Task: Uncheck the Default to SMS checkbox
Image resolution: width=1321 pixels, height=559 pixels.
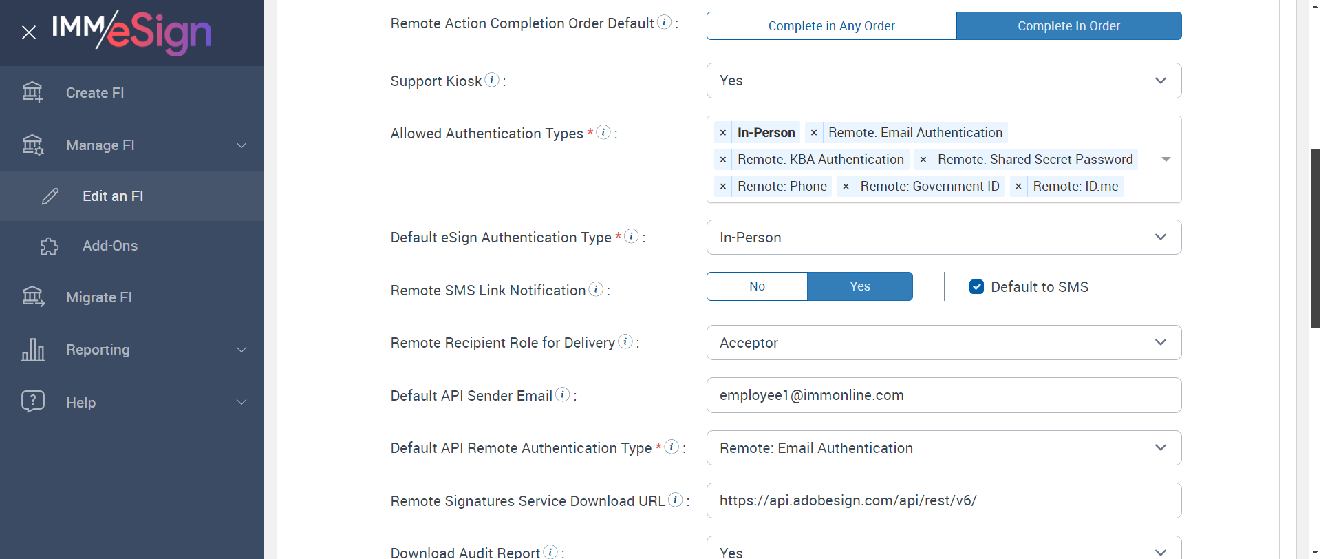Action: tap(976, 287)
